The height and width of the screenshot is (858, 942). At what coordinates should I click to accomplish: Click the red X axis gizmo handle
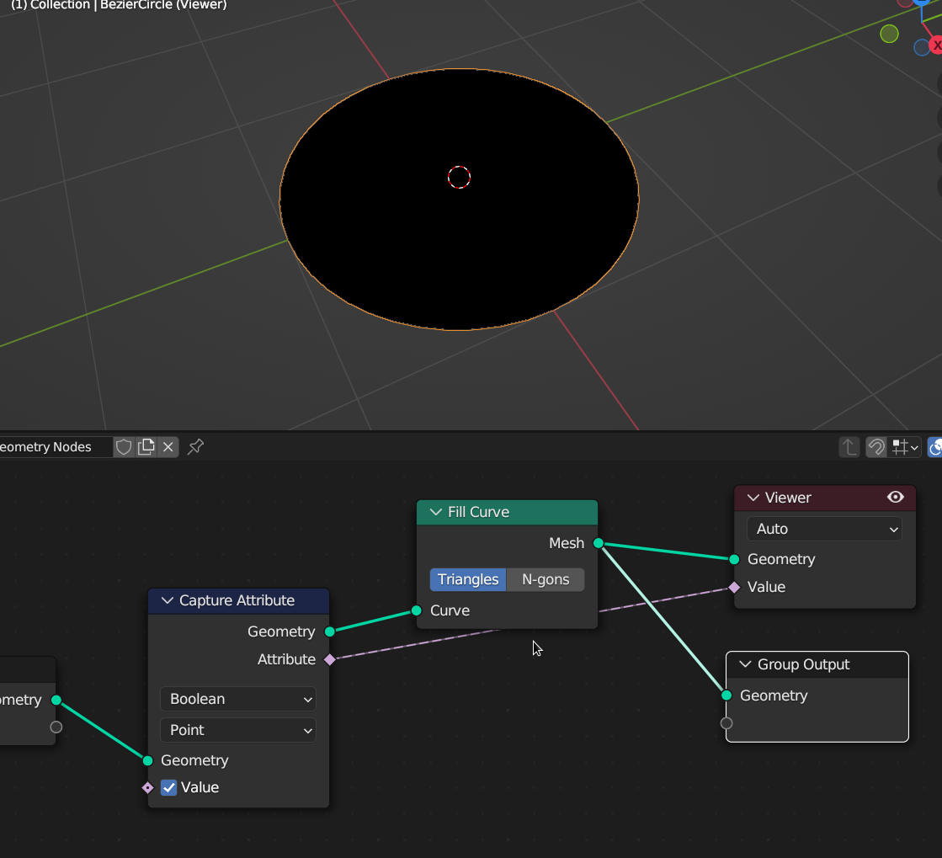(x=935, y=45)
